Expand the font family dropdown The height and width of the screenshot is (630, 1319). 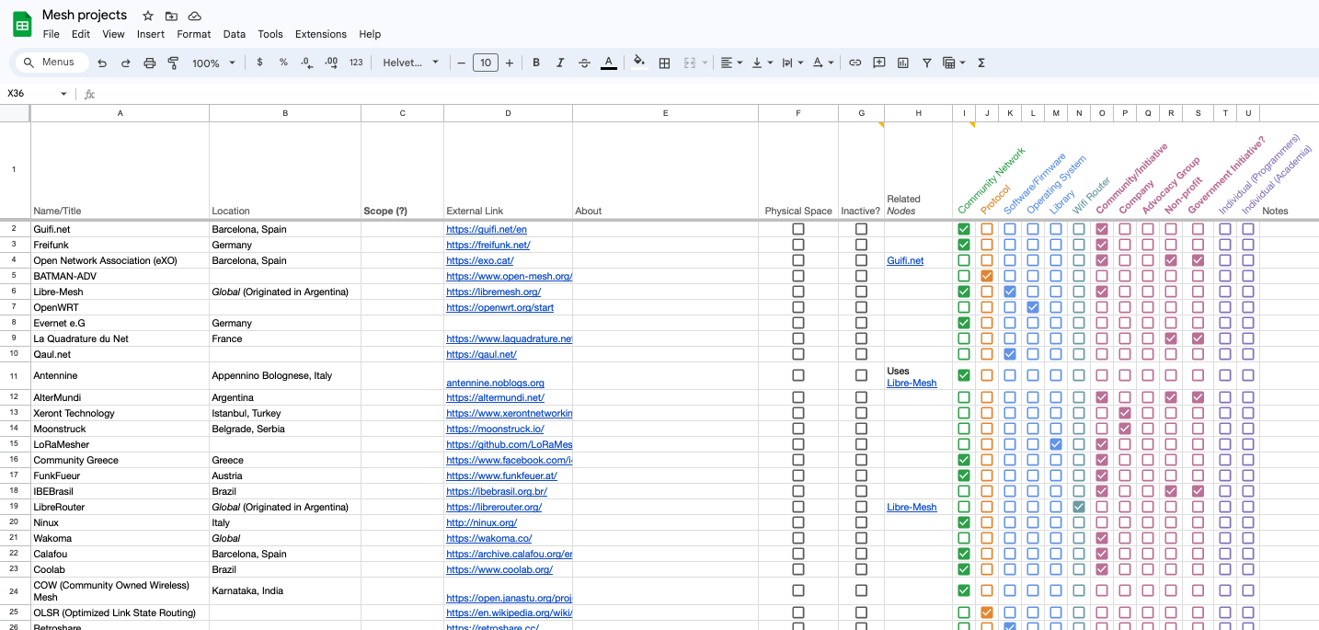pos(410,63)
